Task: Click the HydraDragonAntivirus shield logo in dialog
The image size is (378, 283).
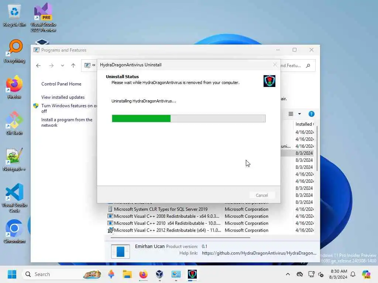Action: tap(269, 81)
